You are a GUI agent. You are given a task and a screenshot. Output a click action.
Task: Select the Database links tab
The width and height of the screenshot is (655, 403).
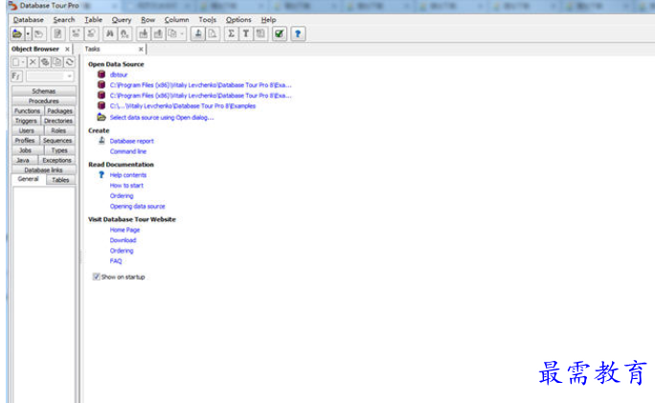click(x=44, y=170)
